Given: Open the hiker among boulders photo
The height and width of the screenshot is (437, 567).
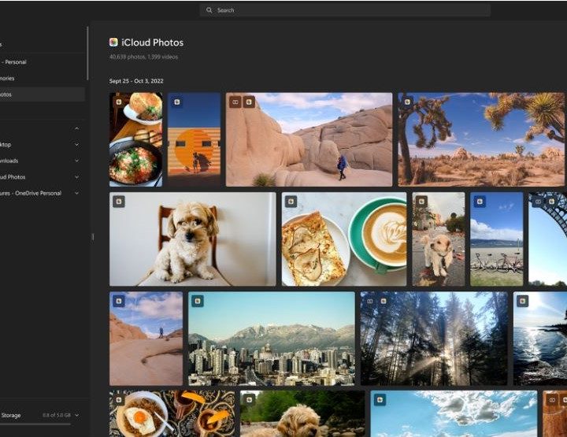Looking at the screenshot, I should click(309, 139).
